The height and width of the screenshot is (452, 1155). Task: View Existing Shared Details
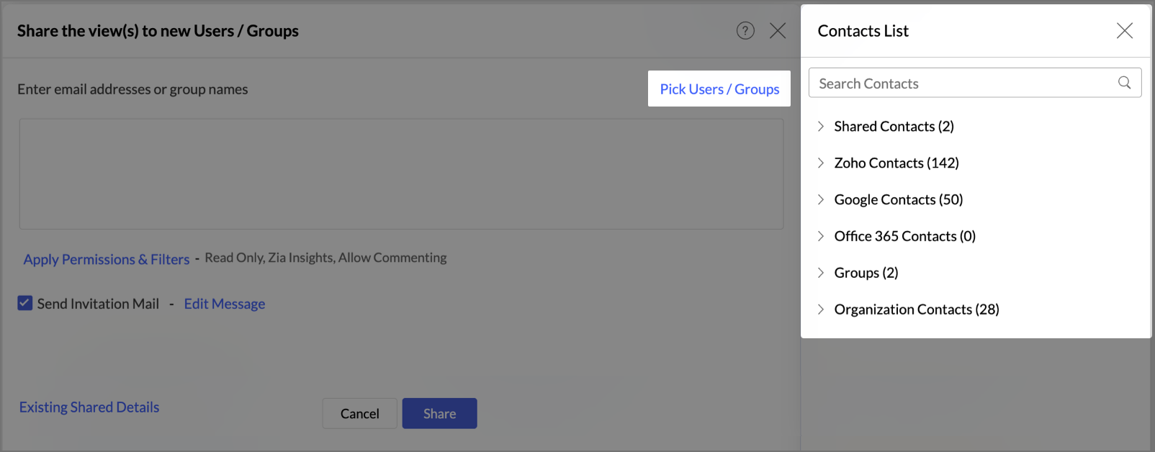click(x=89, y=407)
